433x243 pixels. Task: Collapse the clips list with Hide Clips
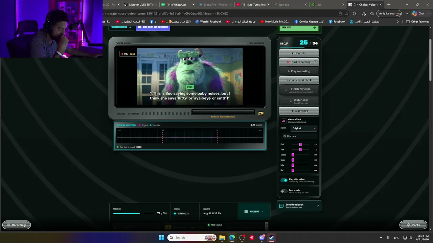[254, 212]
